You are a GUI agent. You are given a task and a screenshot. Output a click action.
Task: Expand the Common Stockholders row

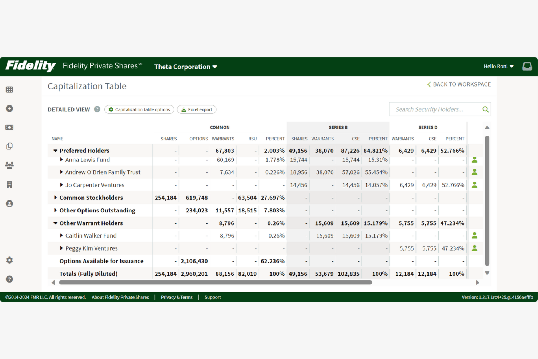pos(55,198)
